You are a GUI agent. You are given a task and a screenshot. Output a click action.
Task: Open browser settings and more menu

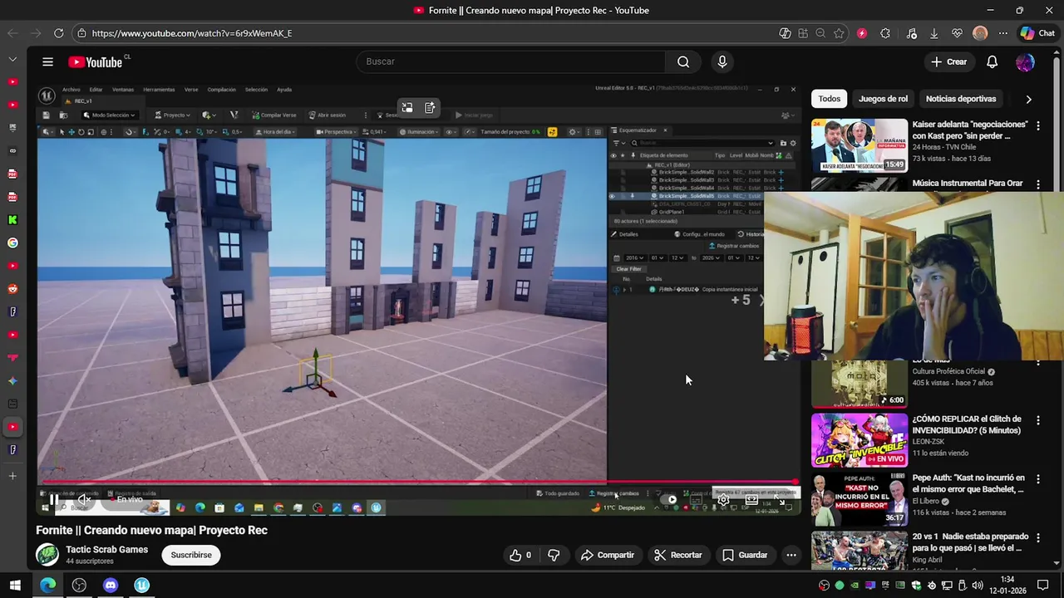pos(1003,33)
